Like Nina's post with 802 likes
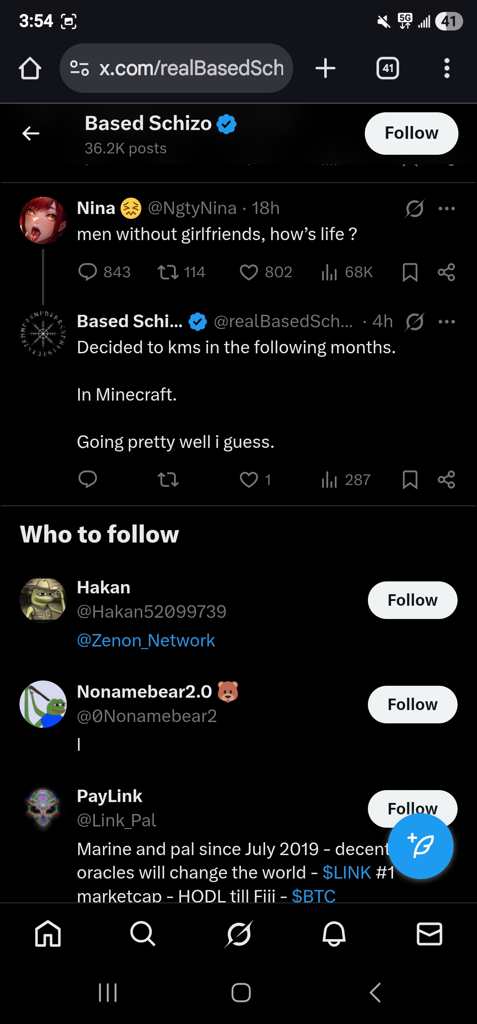Screen dimensions: 477x1024 coord(249,272)
